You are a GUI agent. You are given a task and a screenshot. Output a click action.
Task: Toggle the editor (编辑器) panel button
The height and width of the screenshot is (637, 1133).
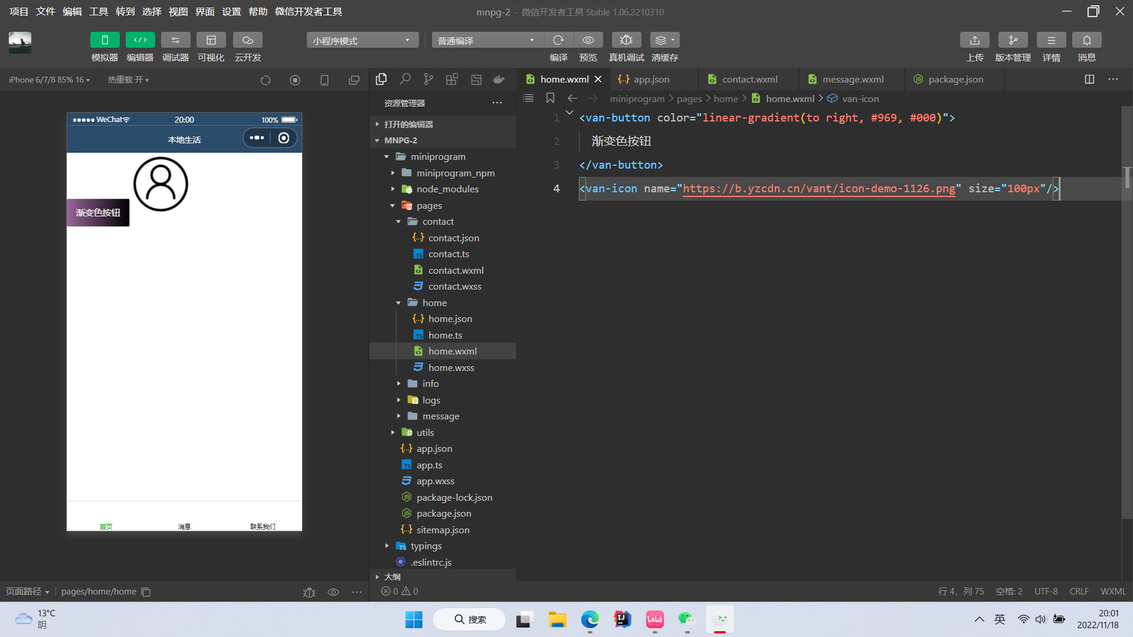point(140,40)
